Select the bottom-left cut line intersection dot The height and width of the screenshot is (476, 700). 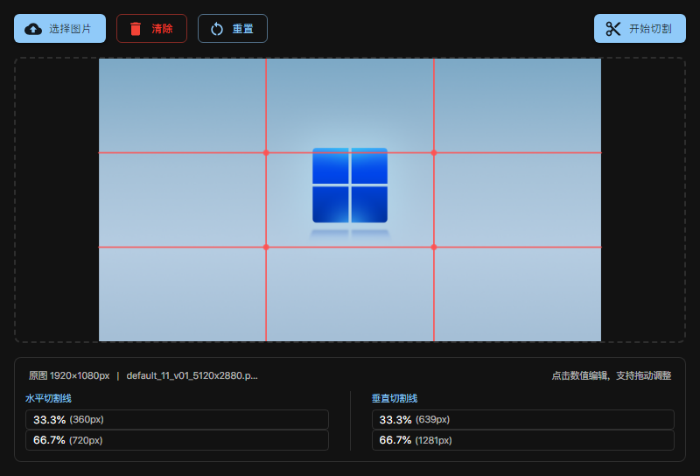point(266,248)
